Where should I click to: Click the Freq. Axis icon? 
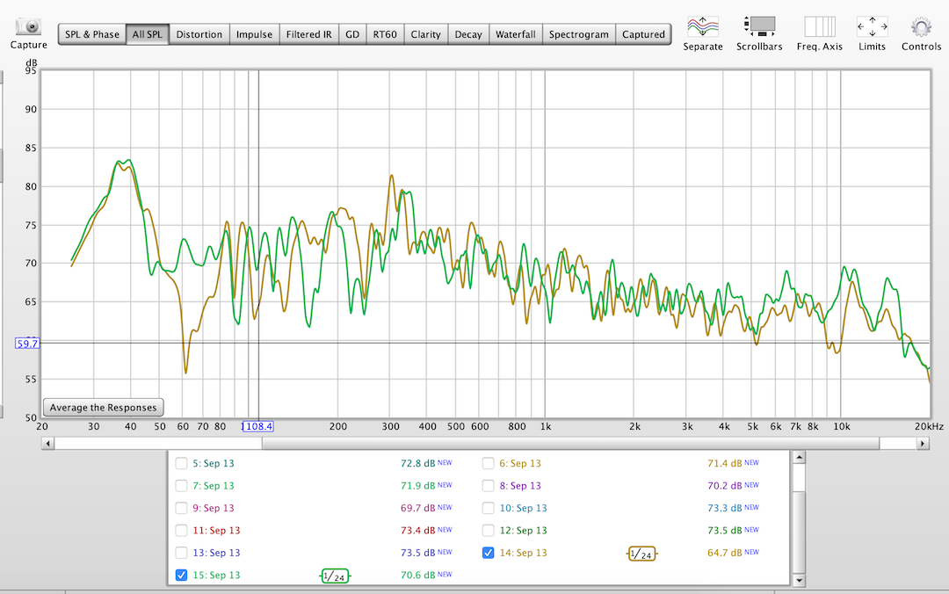pyautogui.click(x=820, y=25)
